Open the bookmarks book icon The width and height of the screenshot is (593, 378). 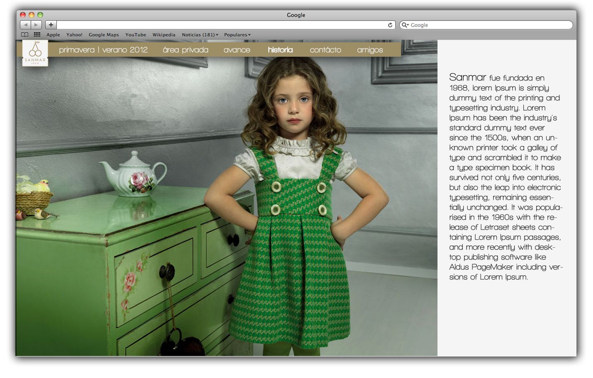point(25,35)
